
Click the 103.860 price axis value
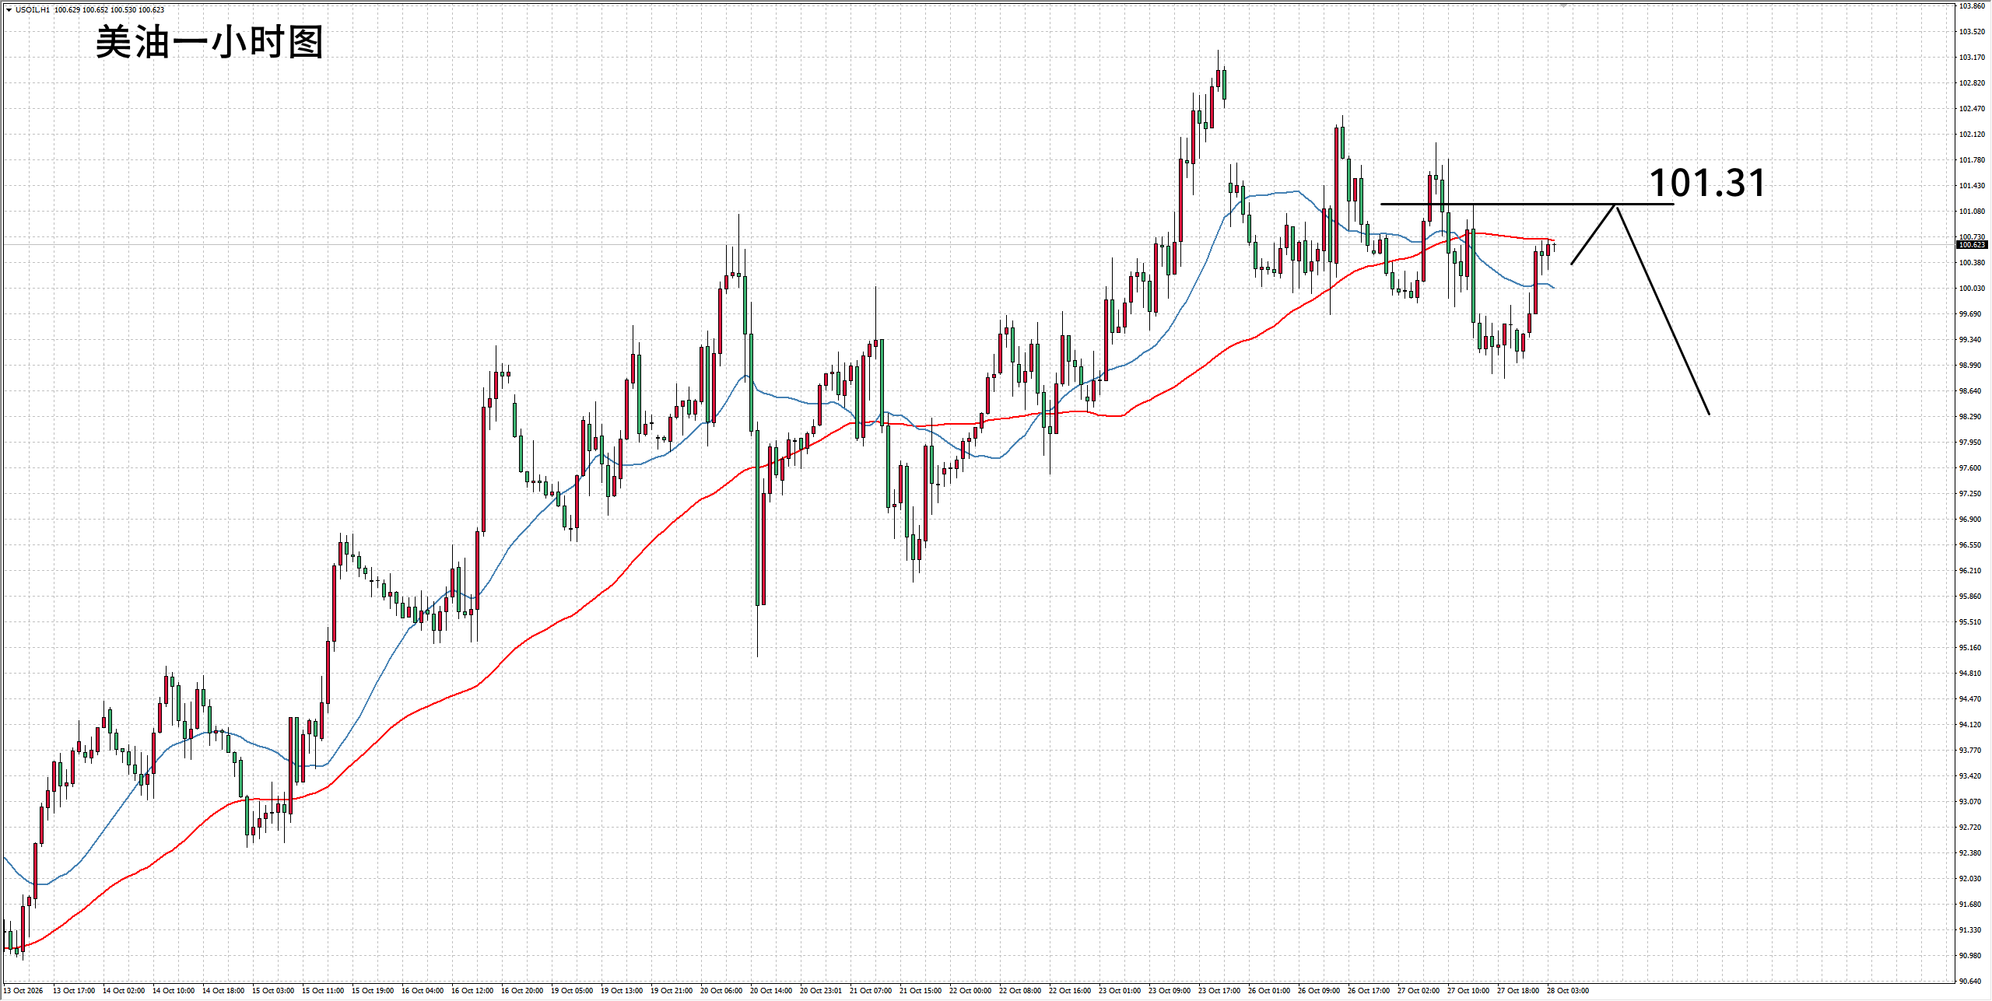click(x=1972, y=6)
